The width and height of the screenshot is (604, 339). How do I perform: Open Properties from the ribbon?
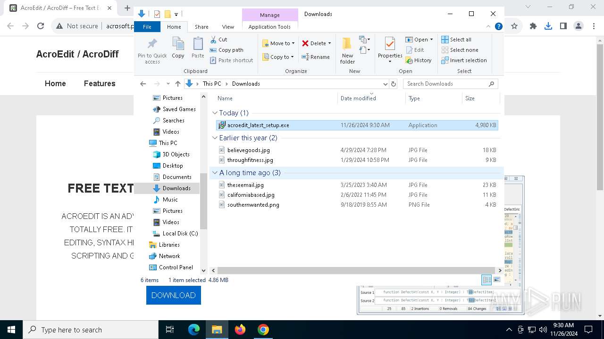[x=390, y=50]
